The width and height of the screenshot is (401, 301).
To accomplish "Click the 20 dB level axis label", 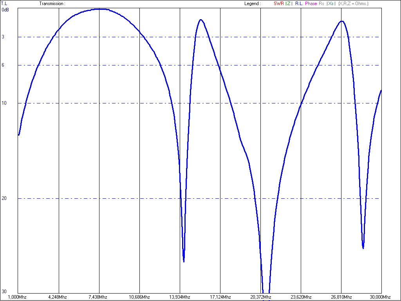I will [x=3, y=198].
